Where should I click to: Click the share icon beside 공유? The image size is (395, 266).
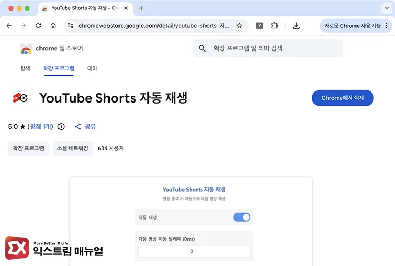click(x=78, y=127)
